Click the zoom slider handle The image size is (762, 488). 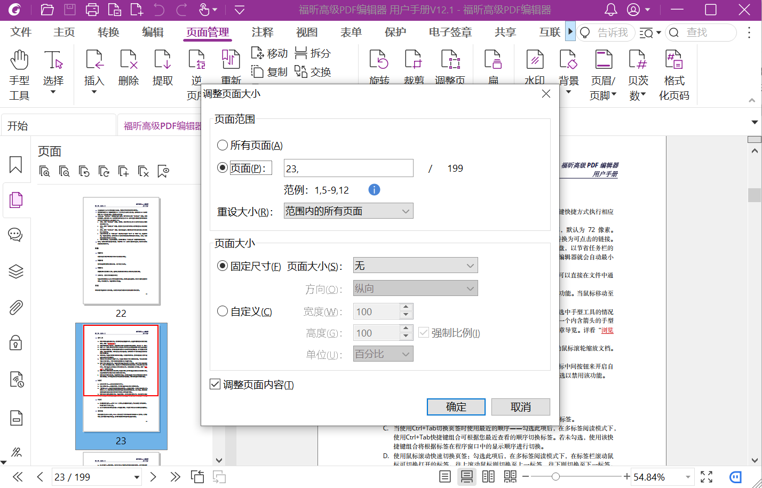(555, 477)
